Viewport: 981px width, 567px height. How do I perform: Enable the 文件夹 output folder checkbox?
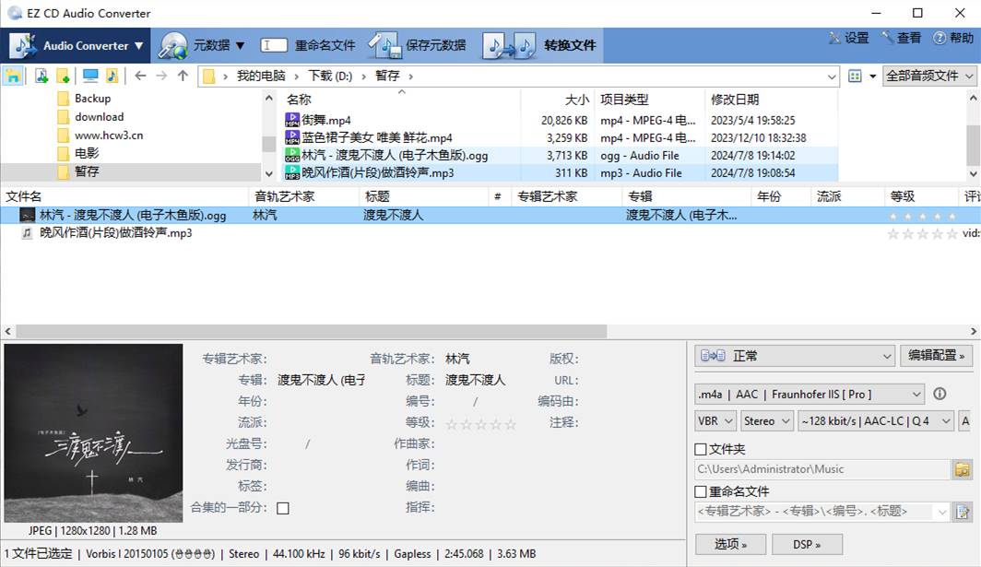point(701,449)
